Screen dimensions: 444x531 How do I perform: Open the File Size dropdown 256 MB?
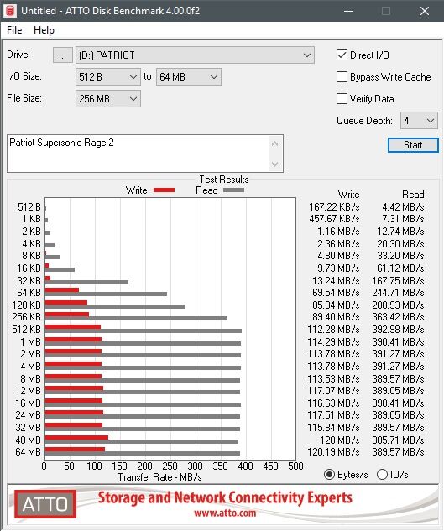click(108, 99)
